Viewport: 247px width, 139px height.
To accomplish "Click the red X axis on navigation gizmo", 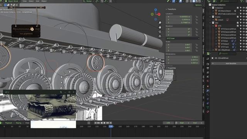I will (159, 14).
